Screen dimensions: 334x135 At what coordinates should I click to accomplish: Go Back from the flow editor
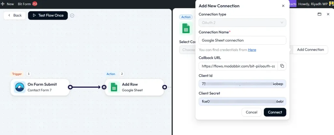(15, 15)
